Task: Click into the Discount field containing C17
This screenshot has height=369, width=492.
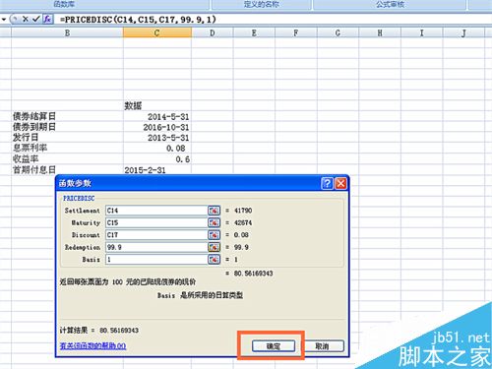Action: click(x=156, y=235)
